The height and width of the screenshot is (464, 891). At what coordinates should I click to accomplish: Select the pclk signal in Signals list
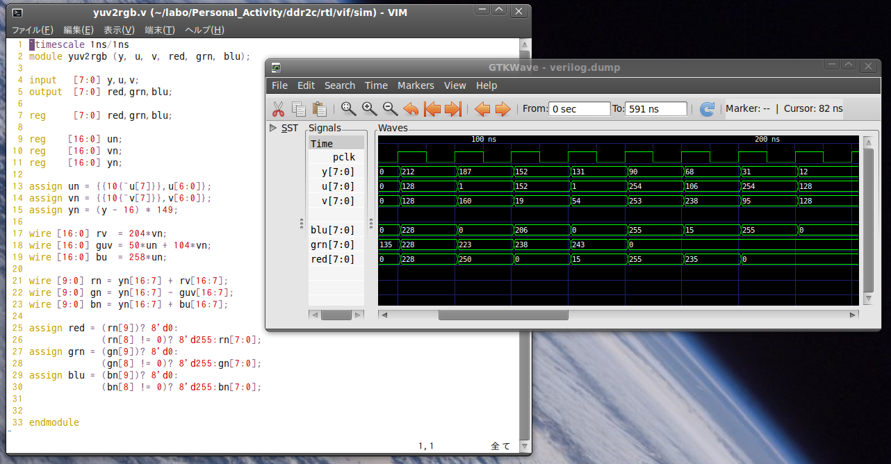(x=343, y=156)
